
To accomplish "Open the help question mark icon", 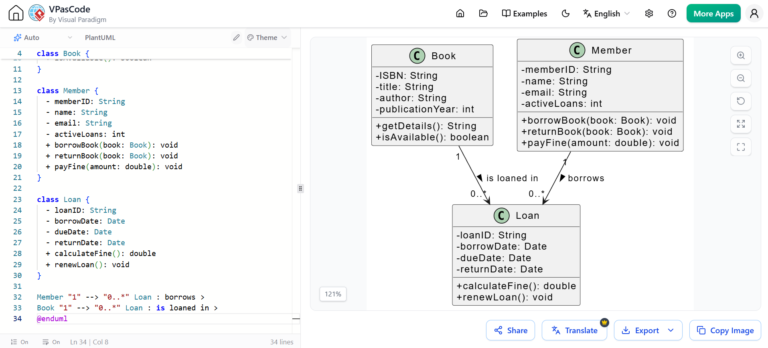I will (672, 14).
